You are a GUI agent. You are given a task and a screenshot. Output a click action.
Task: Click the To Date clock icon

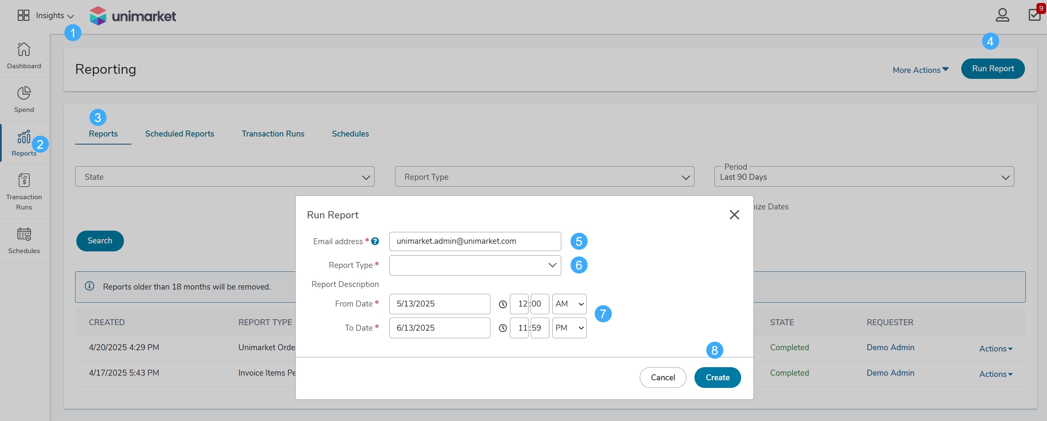pos(503,328)
